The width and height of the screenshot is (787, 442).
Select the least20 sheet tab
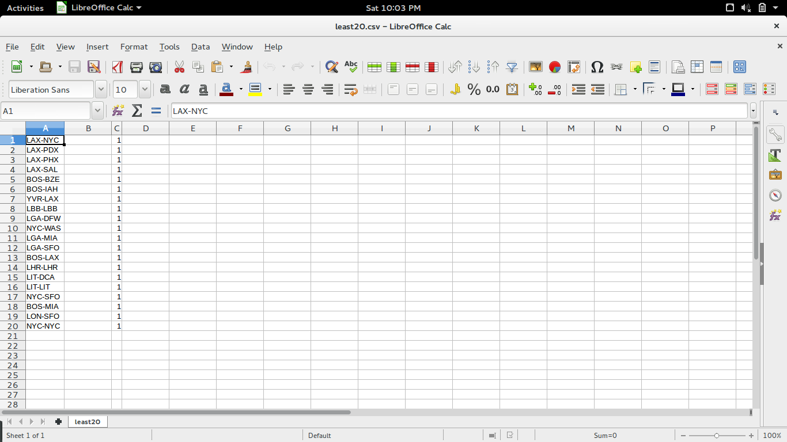tap(88, 422)
